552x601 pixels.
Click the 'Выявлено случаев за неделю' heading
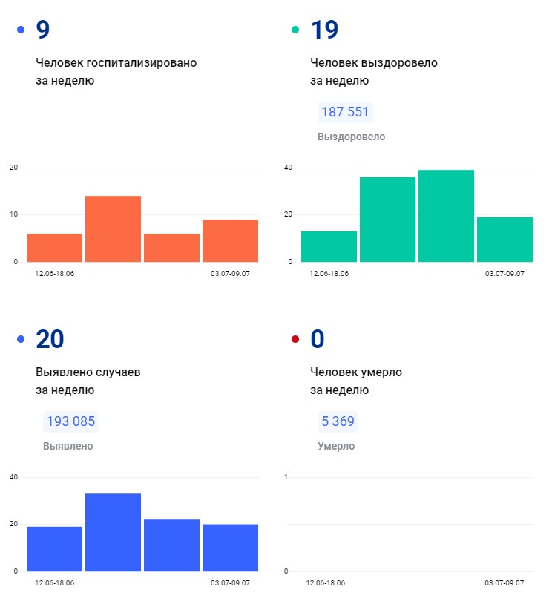tap(88, 381)
